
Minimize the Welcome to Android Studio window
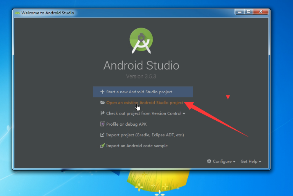click(240, 12)
